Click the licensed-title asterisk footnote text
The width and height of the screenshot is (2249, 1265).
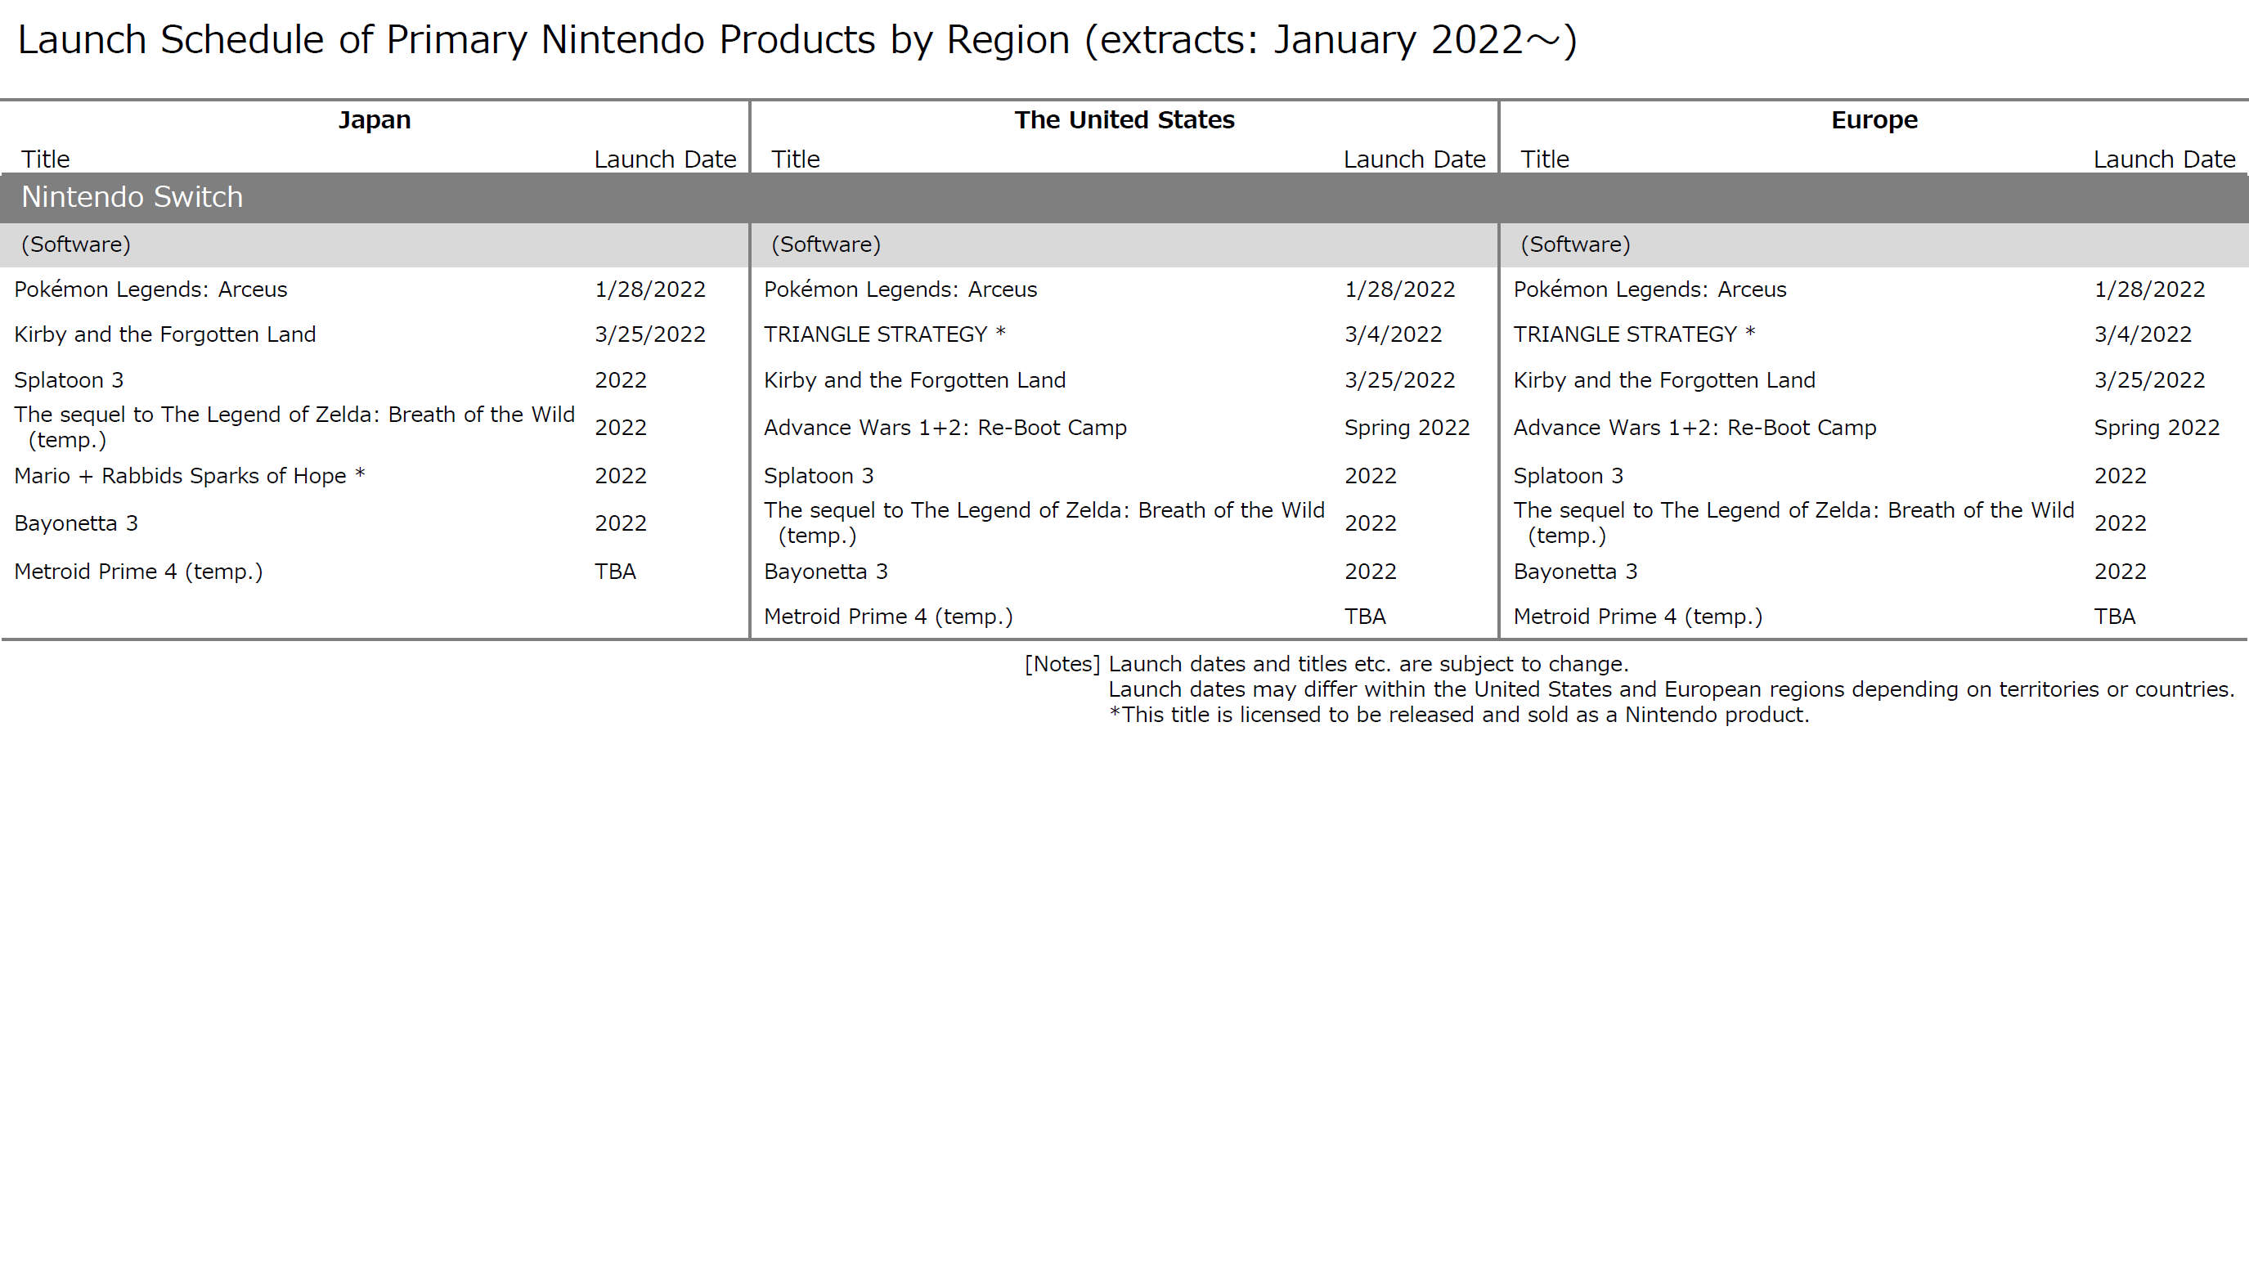point(1458,715)
